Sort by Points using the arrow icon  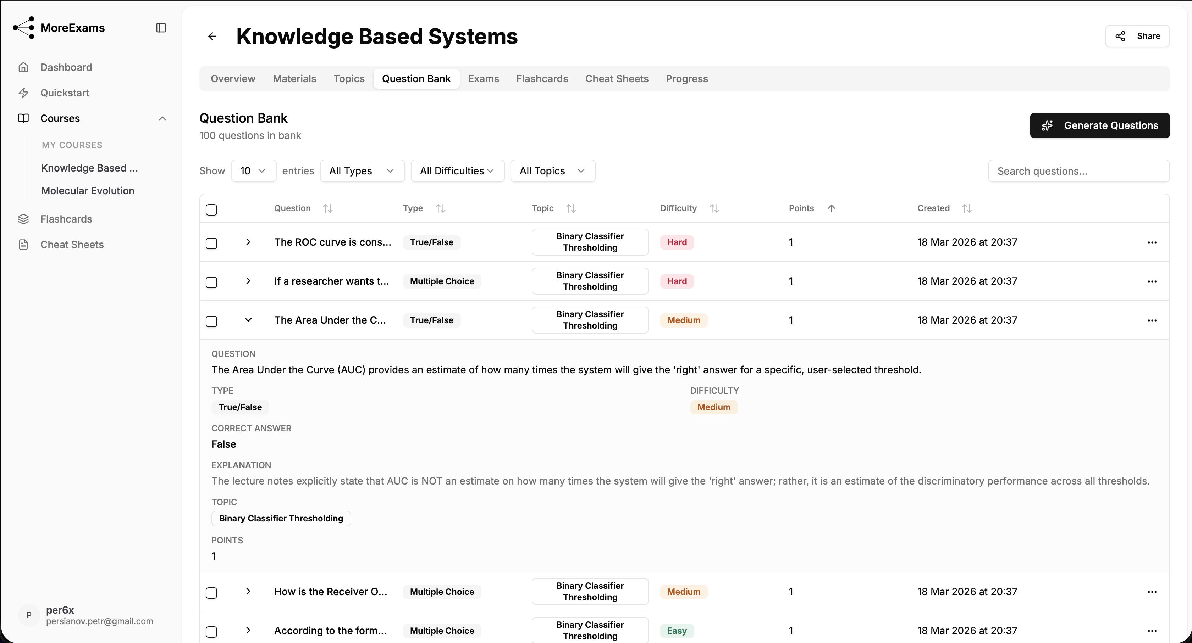(x=831, y=208)
